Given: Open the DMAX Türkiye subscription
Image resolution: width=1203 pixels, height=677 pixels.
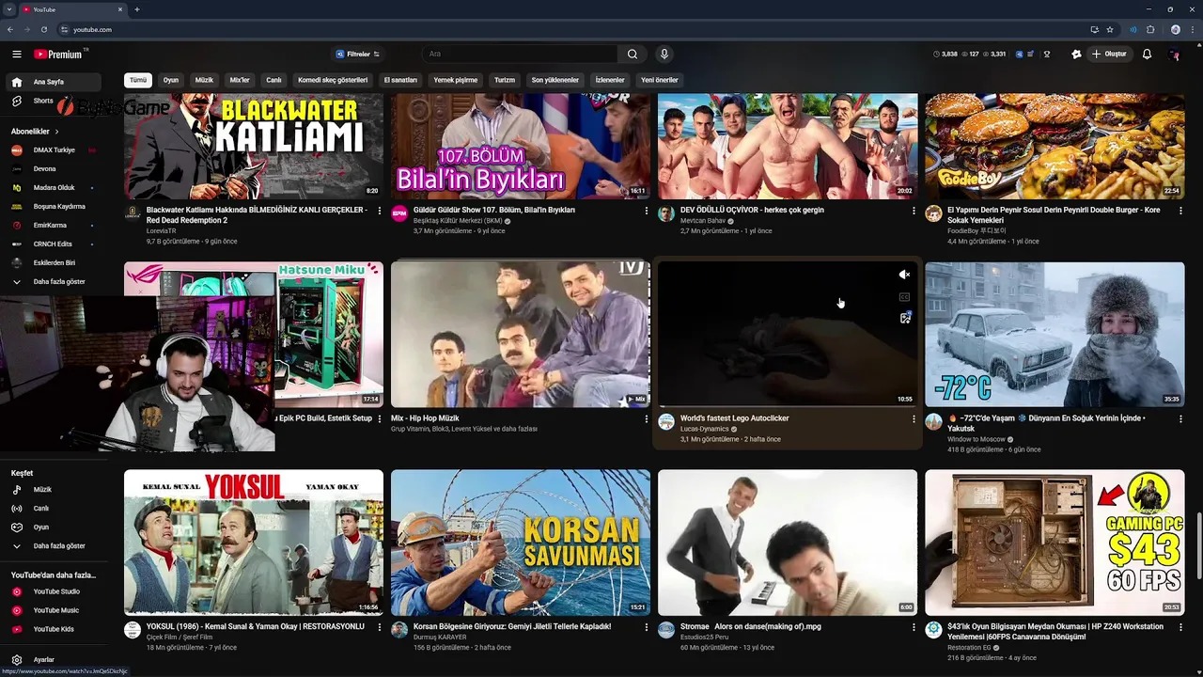Looking at the screenshot, I should pos(53,150).
